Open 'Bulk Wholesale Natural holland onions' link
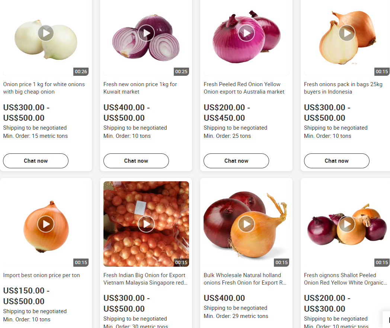Viewport: 390px width, 328px height. pyautogui.click(x=245, y=279)
